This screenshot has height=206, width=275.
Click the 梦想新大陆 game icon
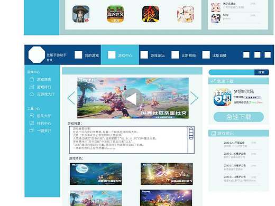(223, 97)
